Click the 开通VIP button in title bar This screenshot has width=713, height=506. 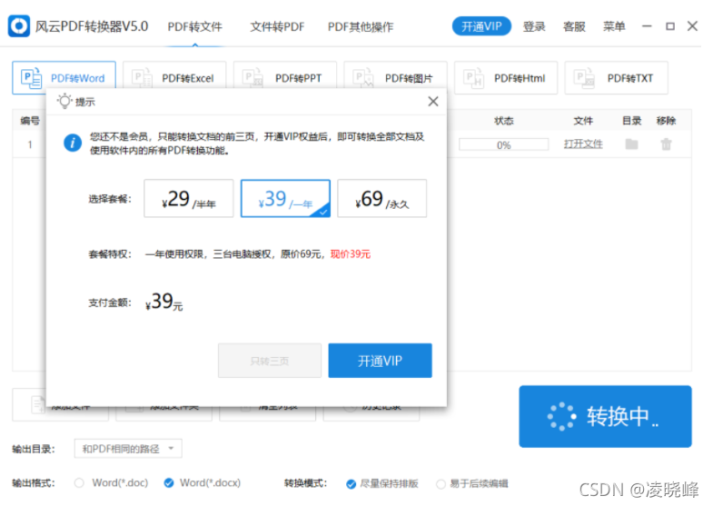481,26
